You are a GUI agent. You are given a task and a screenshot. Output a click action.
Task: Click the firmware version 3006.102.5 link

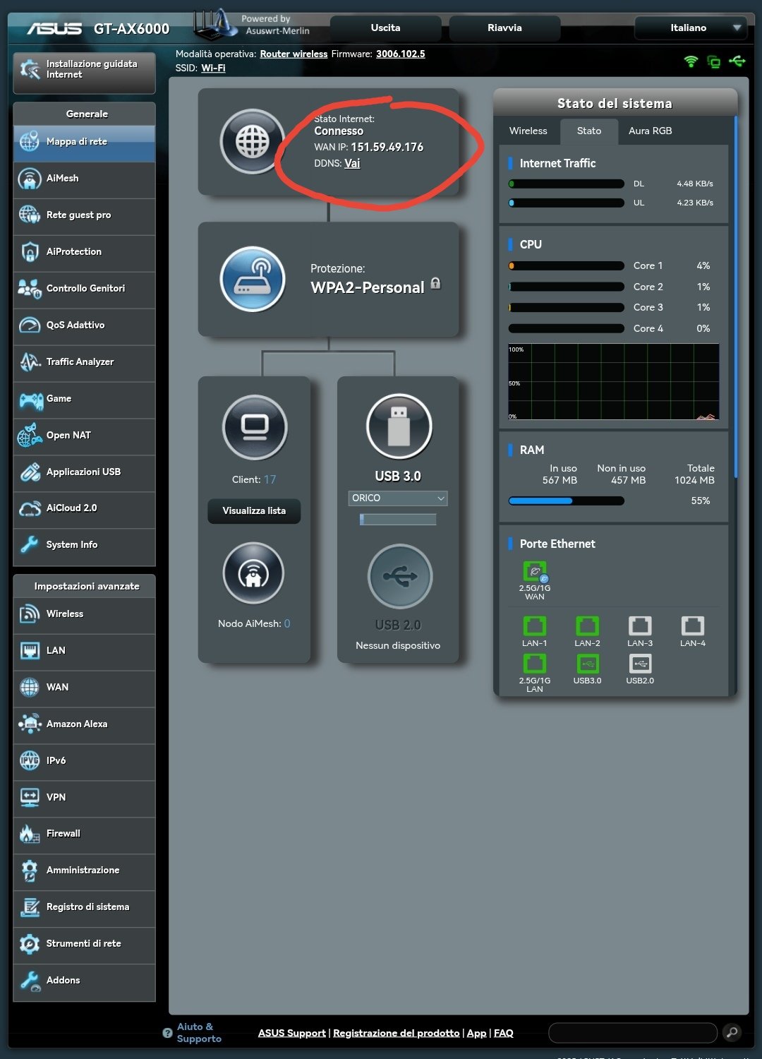click(400, 54)
